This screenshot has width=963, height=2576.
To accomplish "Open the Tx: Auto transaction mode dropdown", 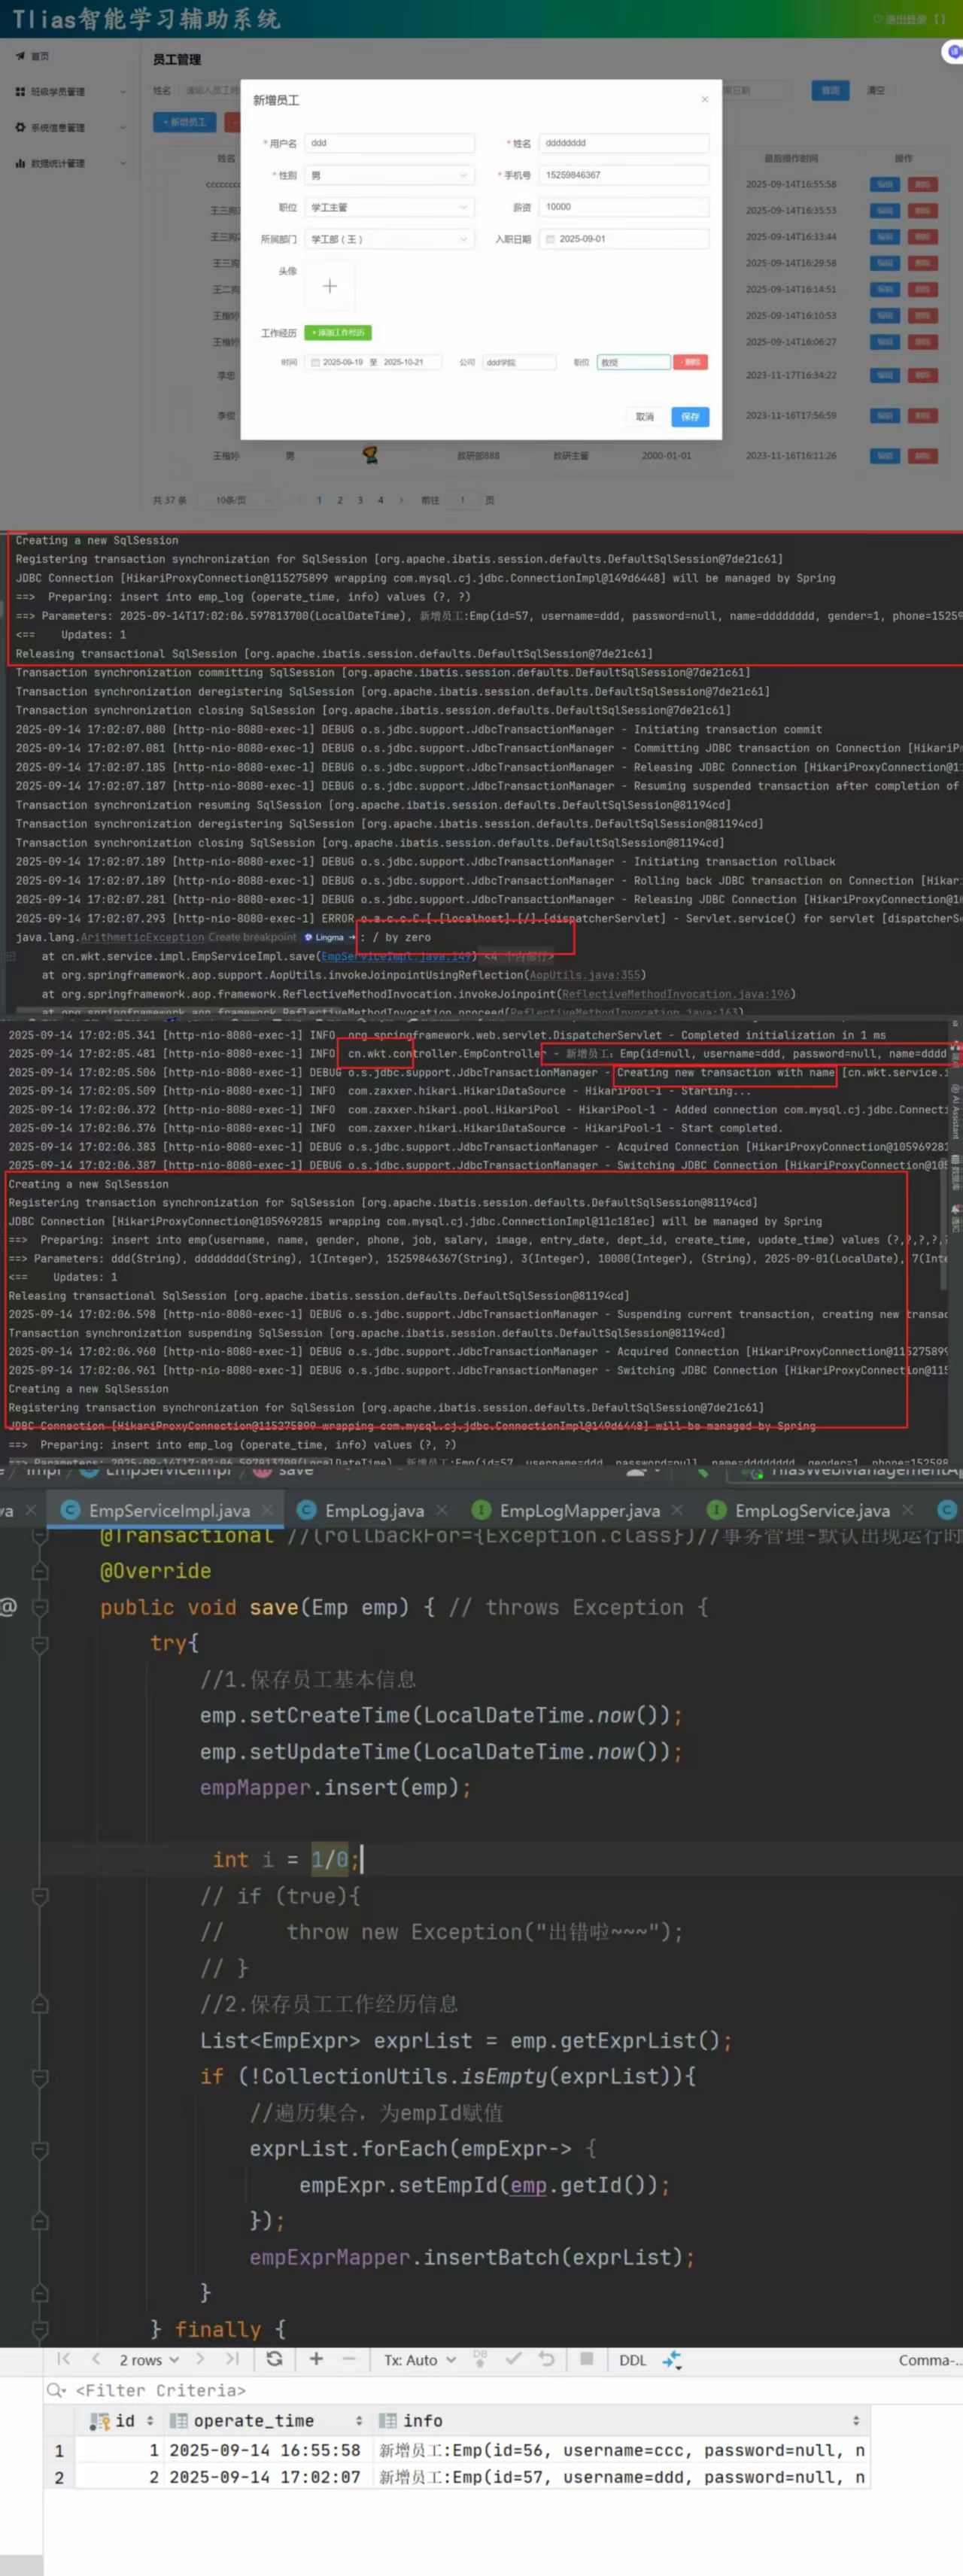I will [x=420, y=2360].
